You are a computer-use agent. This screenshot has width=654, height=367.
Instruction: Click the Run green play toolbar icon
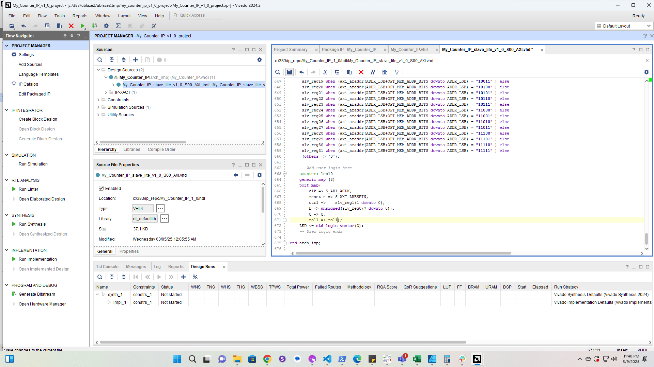tap(82, 26)
